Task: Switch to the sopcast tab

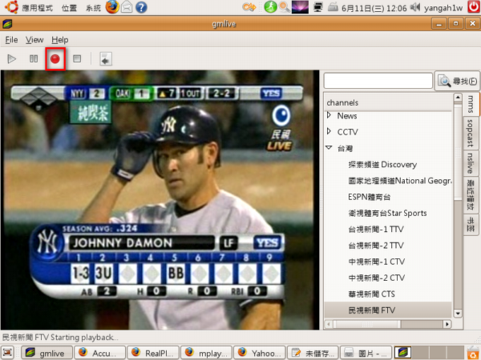Action: coord(471,133)
